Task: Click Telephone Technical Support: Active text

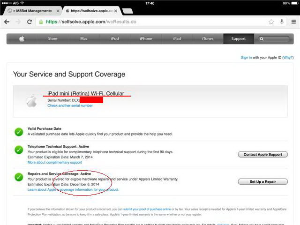Action: pos(58,147)
